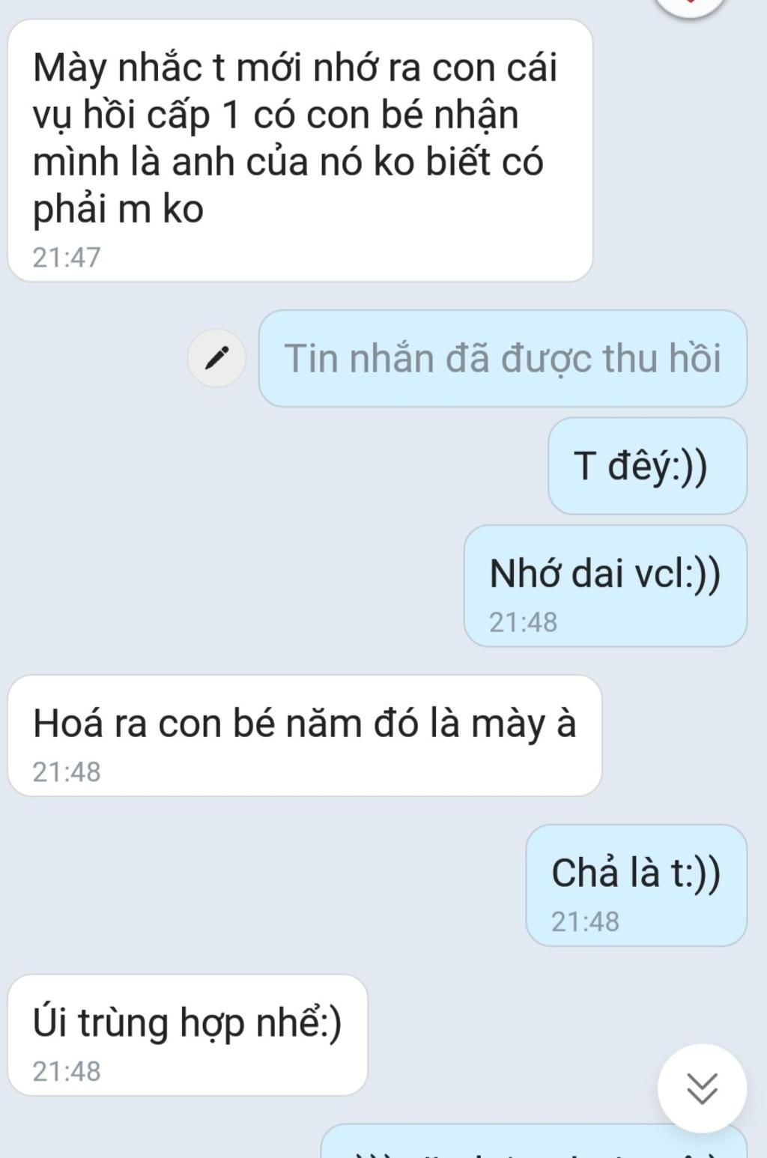
Task: Tap the "Úi trùng hợp nhể:)" message
Action: (187, 1035)
